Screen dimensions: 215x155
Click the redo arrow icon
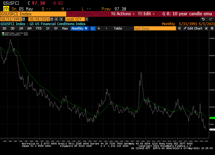coord(210,19)
